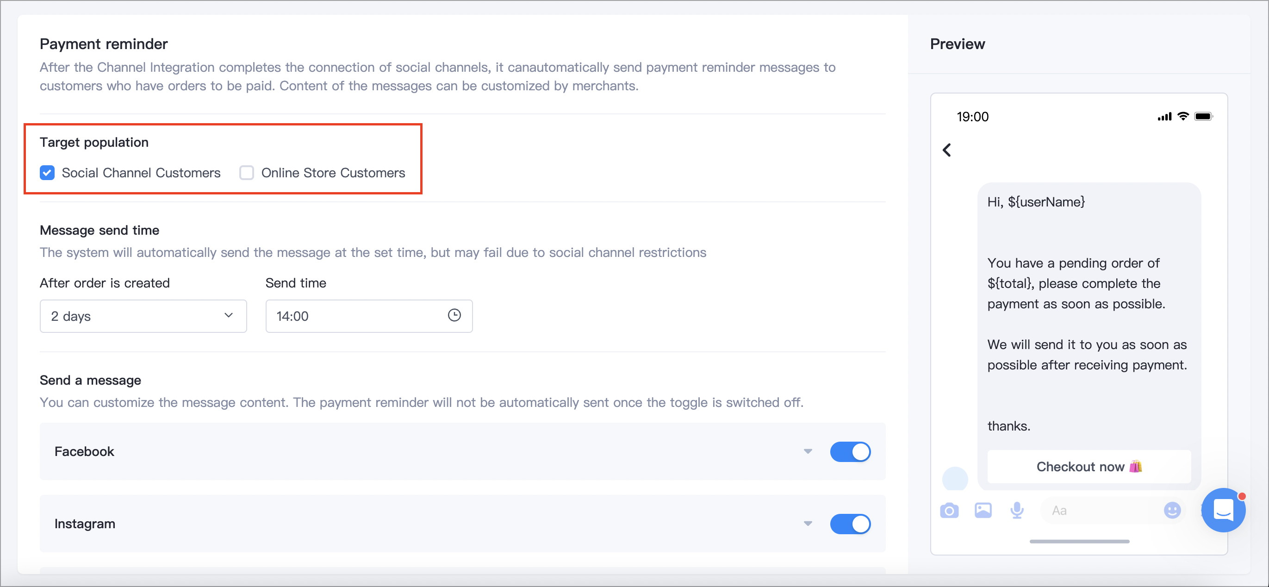The image size is (1269, 587).
Task: Click the back arrow in phone preview
Action: click(946, 150)
